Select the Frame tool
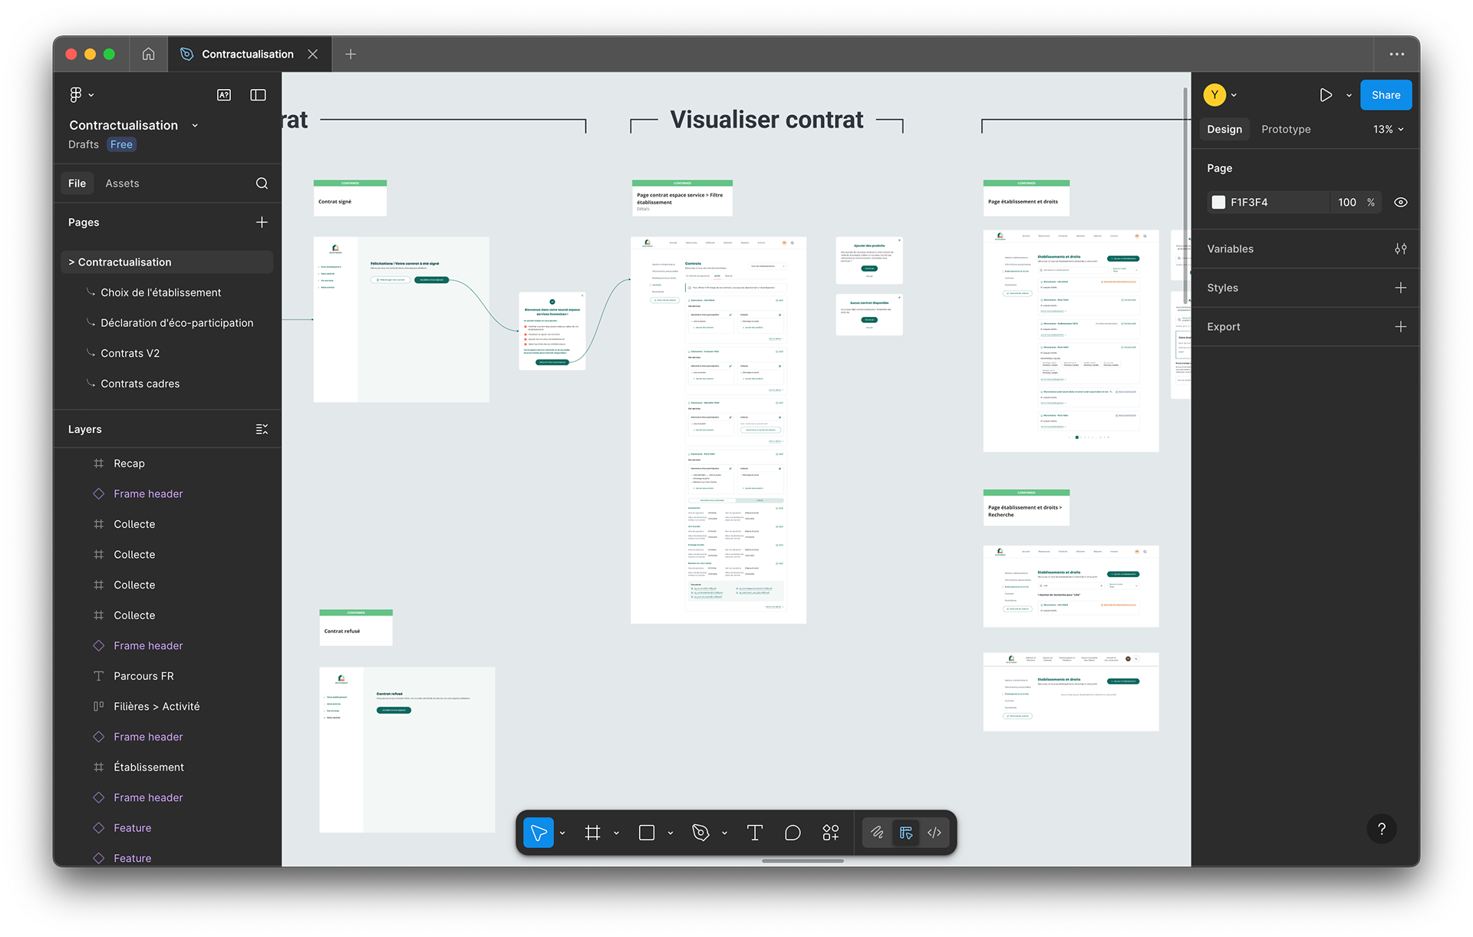 592,833
